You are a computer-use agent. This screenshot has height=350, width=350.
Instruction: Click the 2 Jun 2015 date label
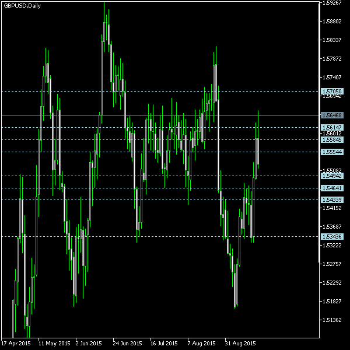[x=89, y=344]
